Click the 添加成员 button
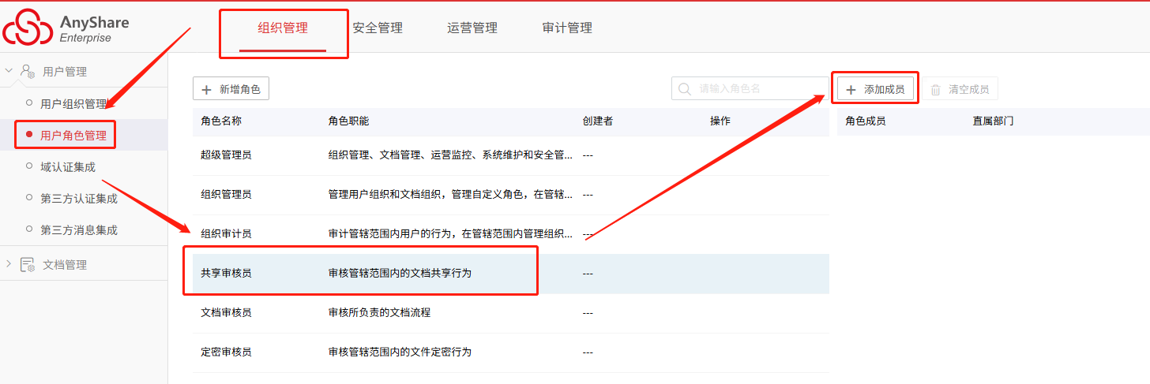The width and height of the screenshot is (1150, 384). pos(876,89)
